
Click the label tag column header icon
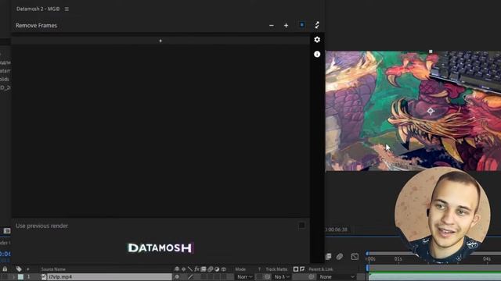[x=19, y=269]
